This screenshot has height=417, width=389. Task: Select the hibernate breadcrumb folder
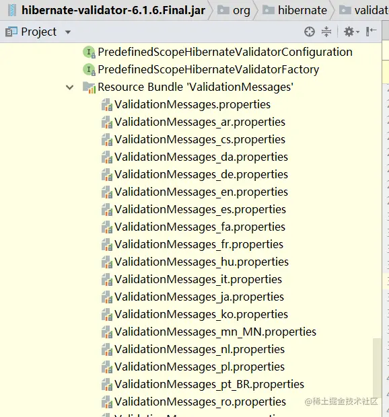point(295,10)
